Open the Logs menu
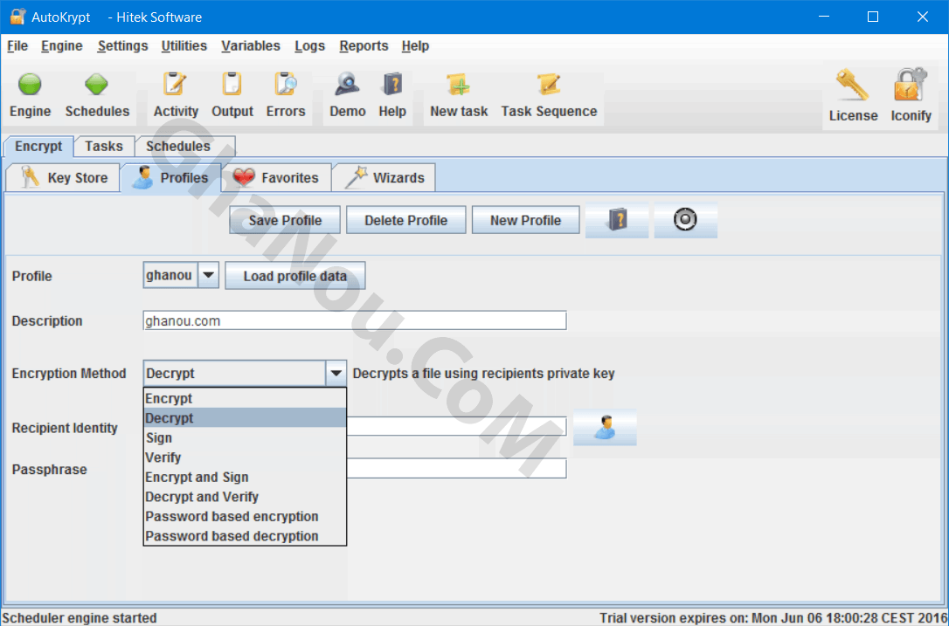949x626 pixels. pos(310,46)
